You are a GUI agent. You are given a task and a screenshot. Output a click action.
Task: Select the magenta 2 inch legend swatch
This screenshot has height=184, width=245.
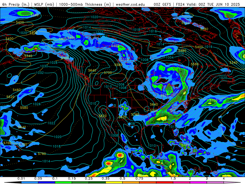tap(198, 182)
